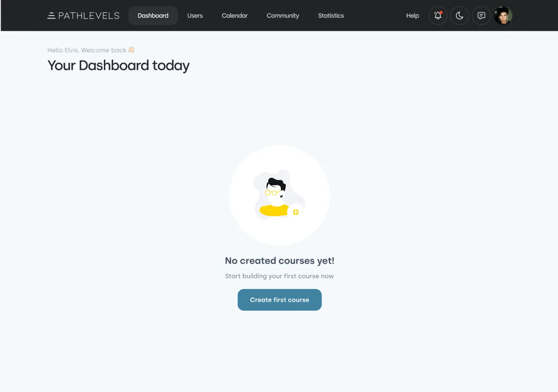Open the Calendar tab
This screenshot has width=558, height=392.
point(234,16)
